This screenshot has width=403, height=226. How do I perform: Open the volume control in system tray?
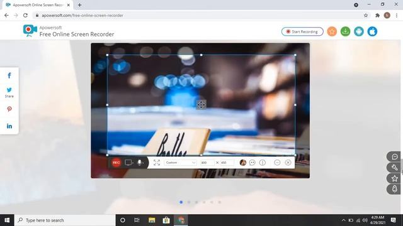point(365,220)
